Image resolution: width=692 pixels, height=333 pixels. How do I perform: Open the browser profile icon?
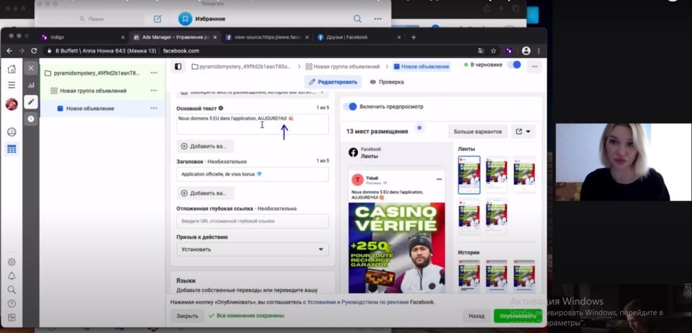pyautogui.click(x=526, y=51)
